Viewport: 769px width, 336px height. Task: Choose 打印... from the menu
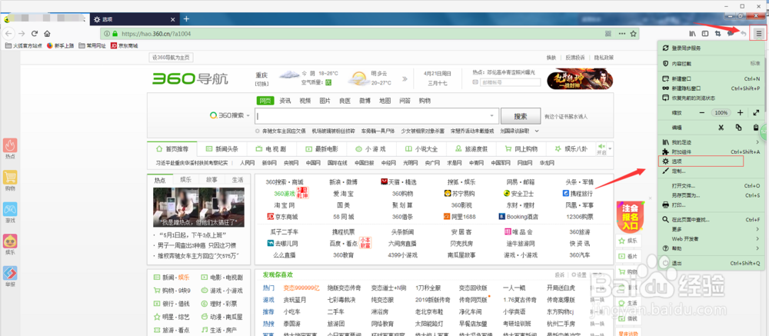711,205
